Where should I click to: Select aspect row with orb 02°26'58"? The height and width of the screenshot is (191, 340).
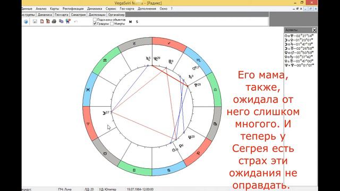299,48
